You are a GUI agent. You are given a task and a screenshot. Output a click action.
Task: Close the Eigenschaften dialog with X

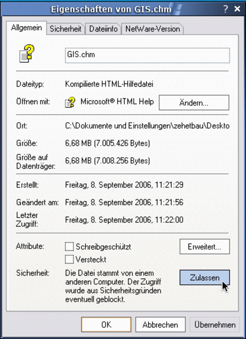tap(237, 9)
